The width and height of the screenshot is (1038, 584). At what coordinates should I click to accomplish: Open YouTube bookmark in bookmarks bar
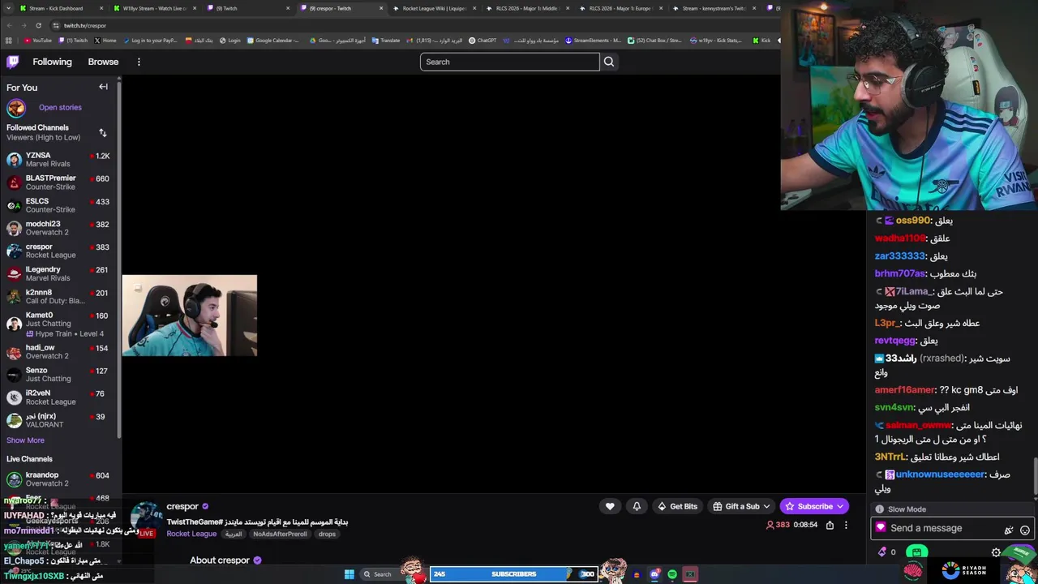[38, 40]
